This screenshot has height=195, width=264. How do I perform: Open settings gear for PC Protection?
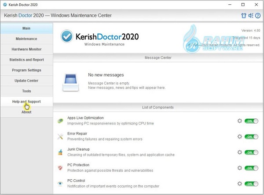point(240,168)
